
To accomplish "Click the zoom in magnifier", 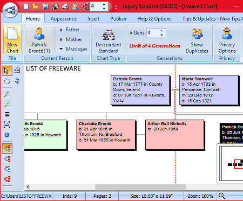I will point(7,94).
